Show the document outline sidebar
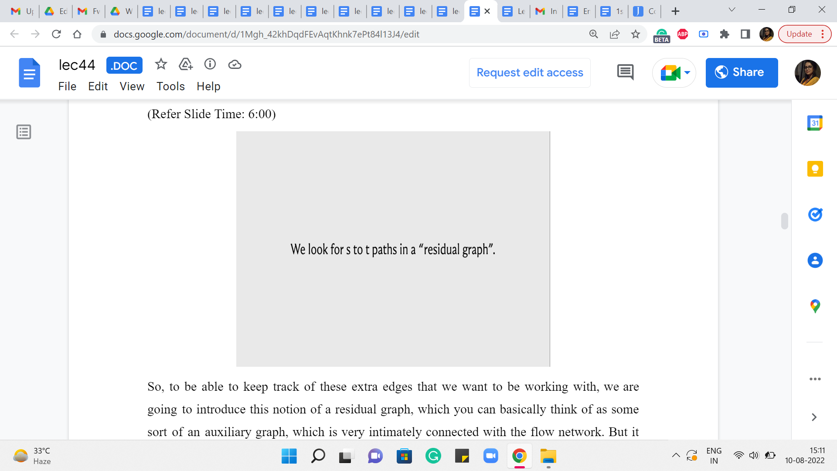This screenshot has width=837, height=471. point(24,132)
